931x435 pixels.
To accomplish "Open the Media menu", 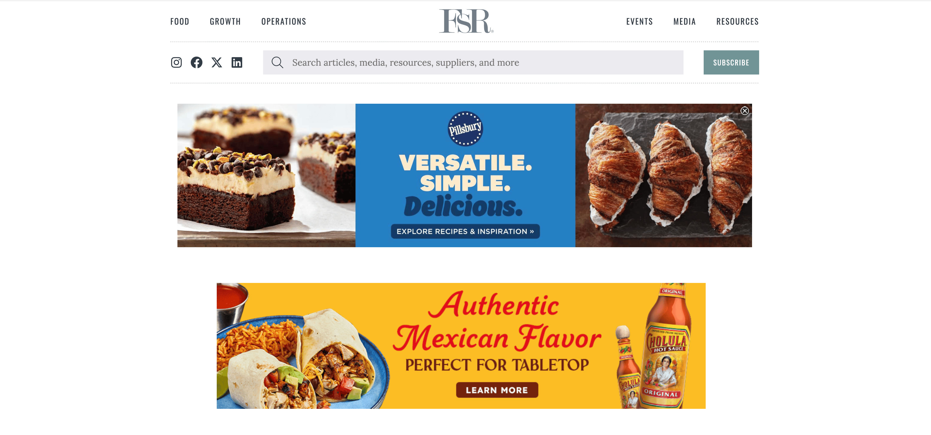I will [685, 22].
